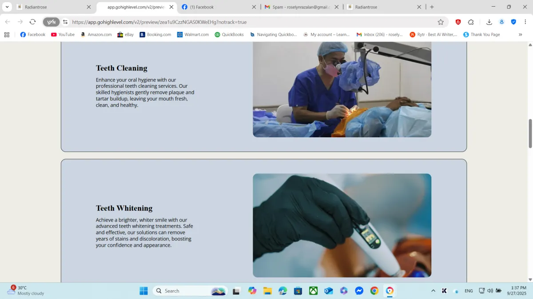Open the Amazon.com bookmark
533x299 pixels.
tap(96, 35)
